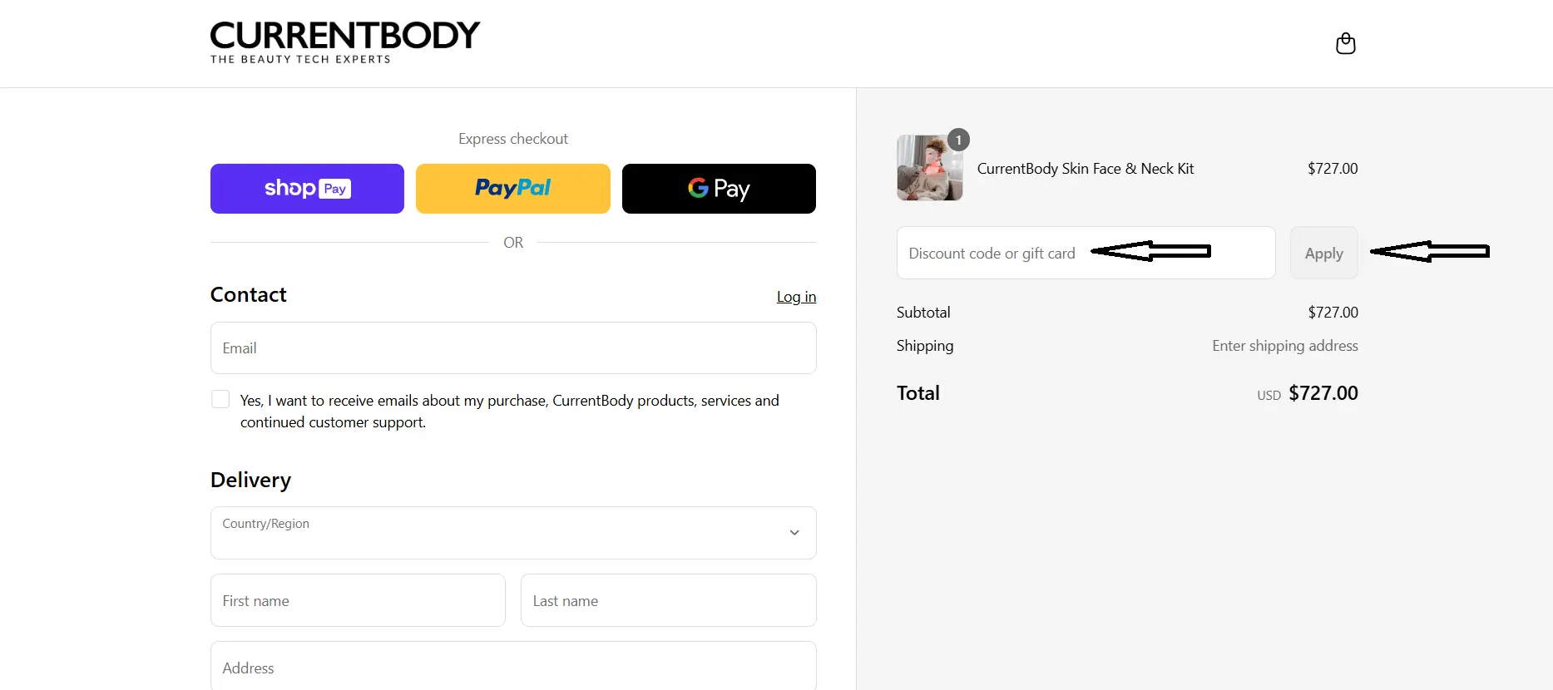Click the Skin Face & Neck Kit thumbnail

(929, 168)
